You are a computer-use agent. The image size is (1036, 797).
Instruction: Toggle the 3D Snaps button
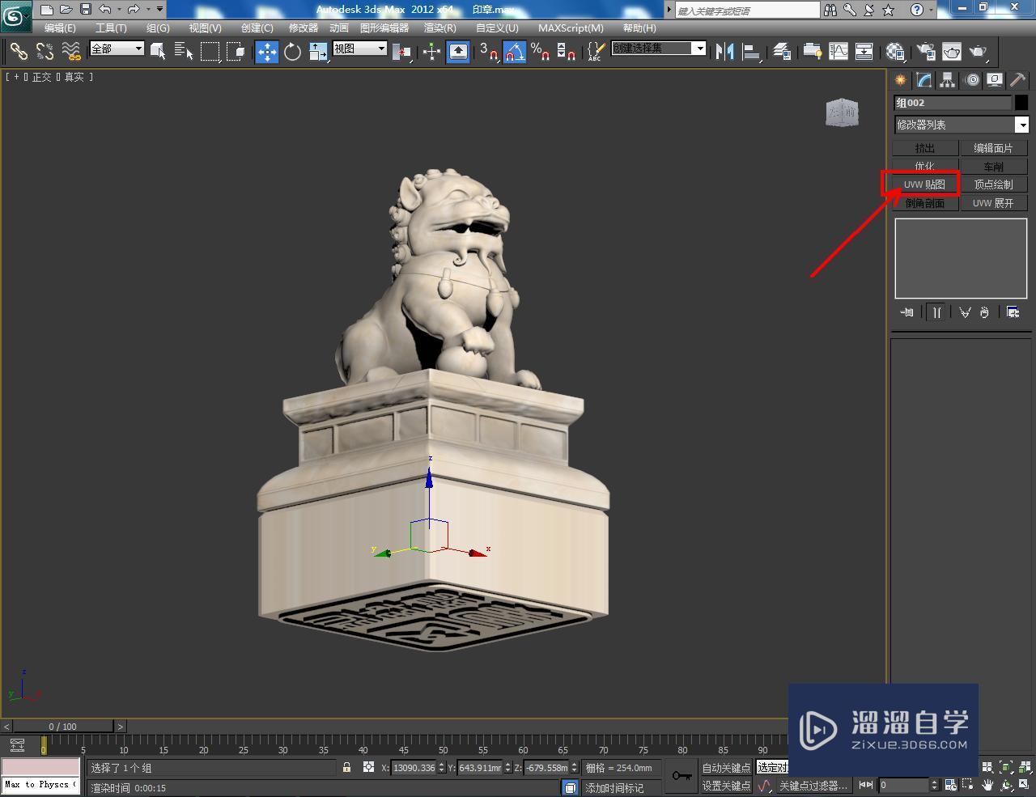[488, 52]
